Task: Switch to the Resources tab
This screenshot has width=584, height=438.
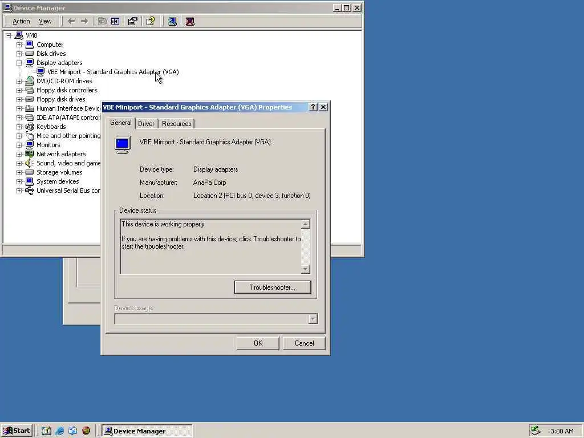Action: tap(177, 124)
